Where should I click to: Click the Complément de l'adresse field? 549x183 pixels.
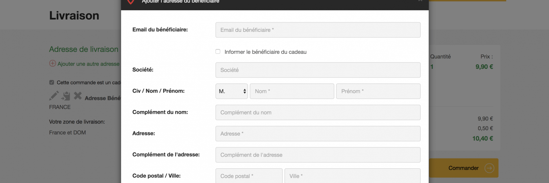coord(318,155)
